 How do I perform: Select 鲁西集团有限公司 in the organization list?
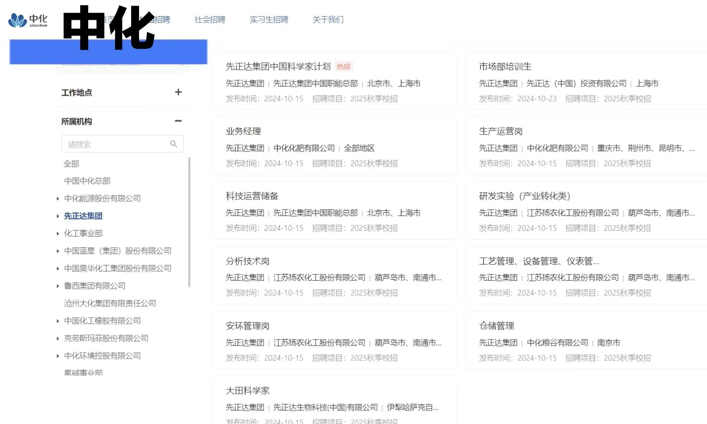pos(94,286)
